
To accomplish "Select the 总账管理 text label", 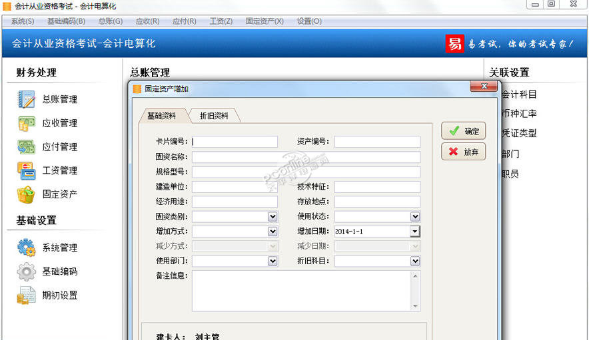I will coord(60,99).
